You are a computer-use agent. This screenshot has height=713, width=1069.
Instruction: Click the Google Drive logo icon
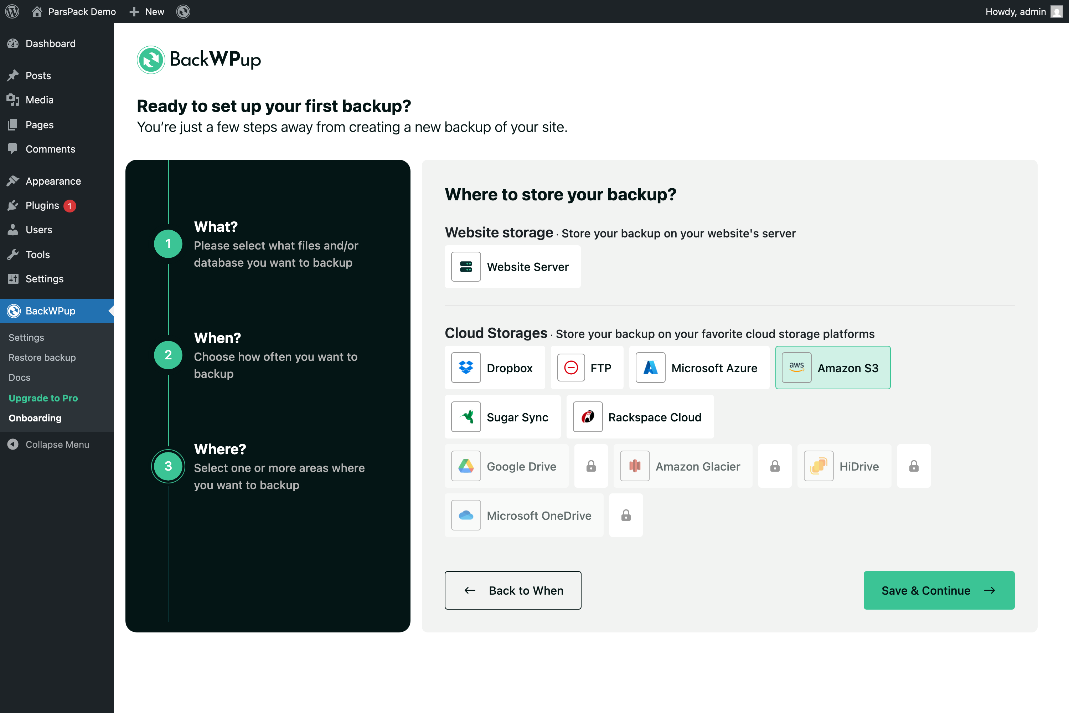coord(466,466)
